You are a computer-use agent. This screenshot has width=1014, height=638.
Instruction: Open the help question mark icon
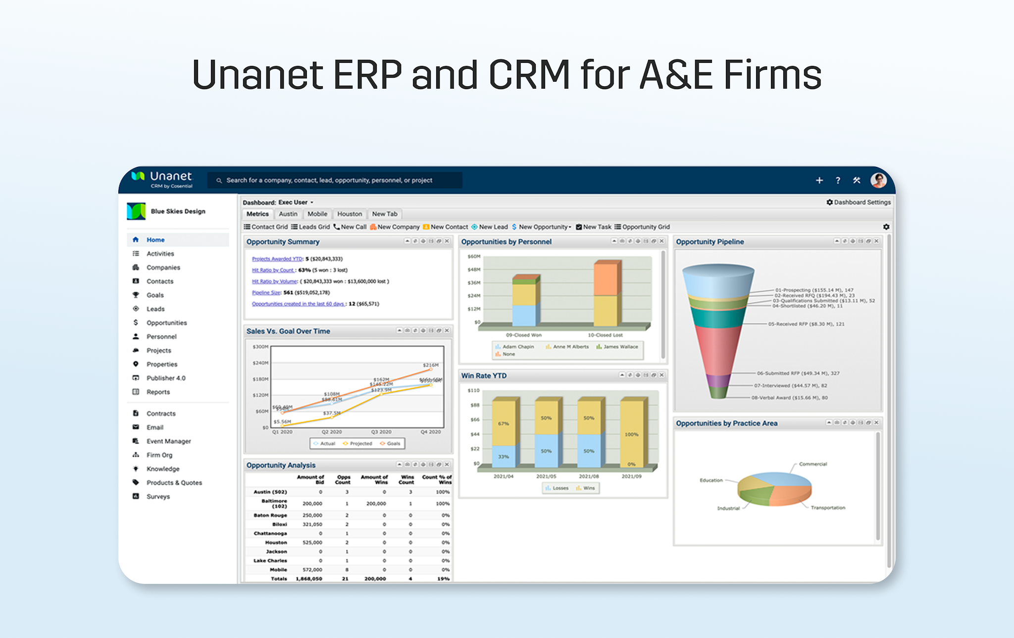click(838, 180)
